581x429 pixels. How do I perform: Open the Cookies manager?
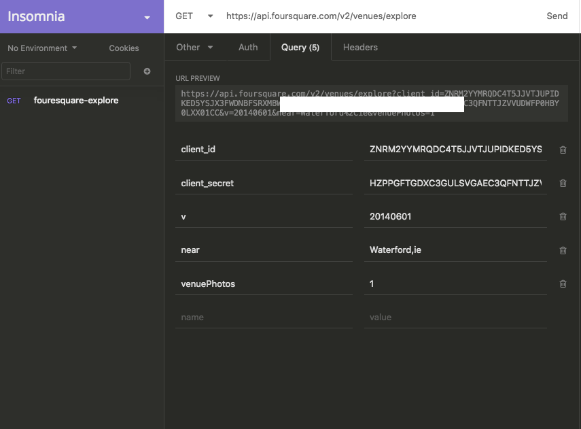[124, 48]
